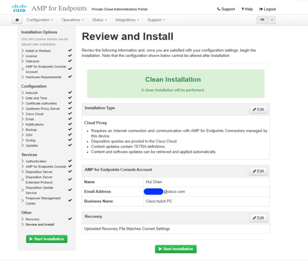Click the checkmark beside License

pyautogui.click(x=70, y=56)
